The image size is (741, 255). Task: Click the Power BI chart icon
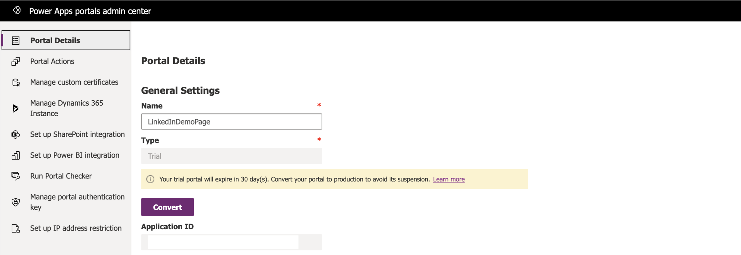tap(16, 155)
